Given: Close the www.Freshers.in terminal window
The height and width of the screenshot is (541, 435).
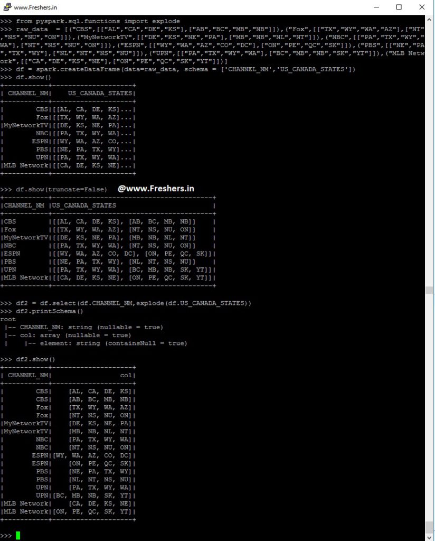Looking at the screenshot, I should coord(422,7).
